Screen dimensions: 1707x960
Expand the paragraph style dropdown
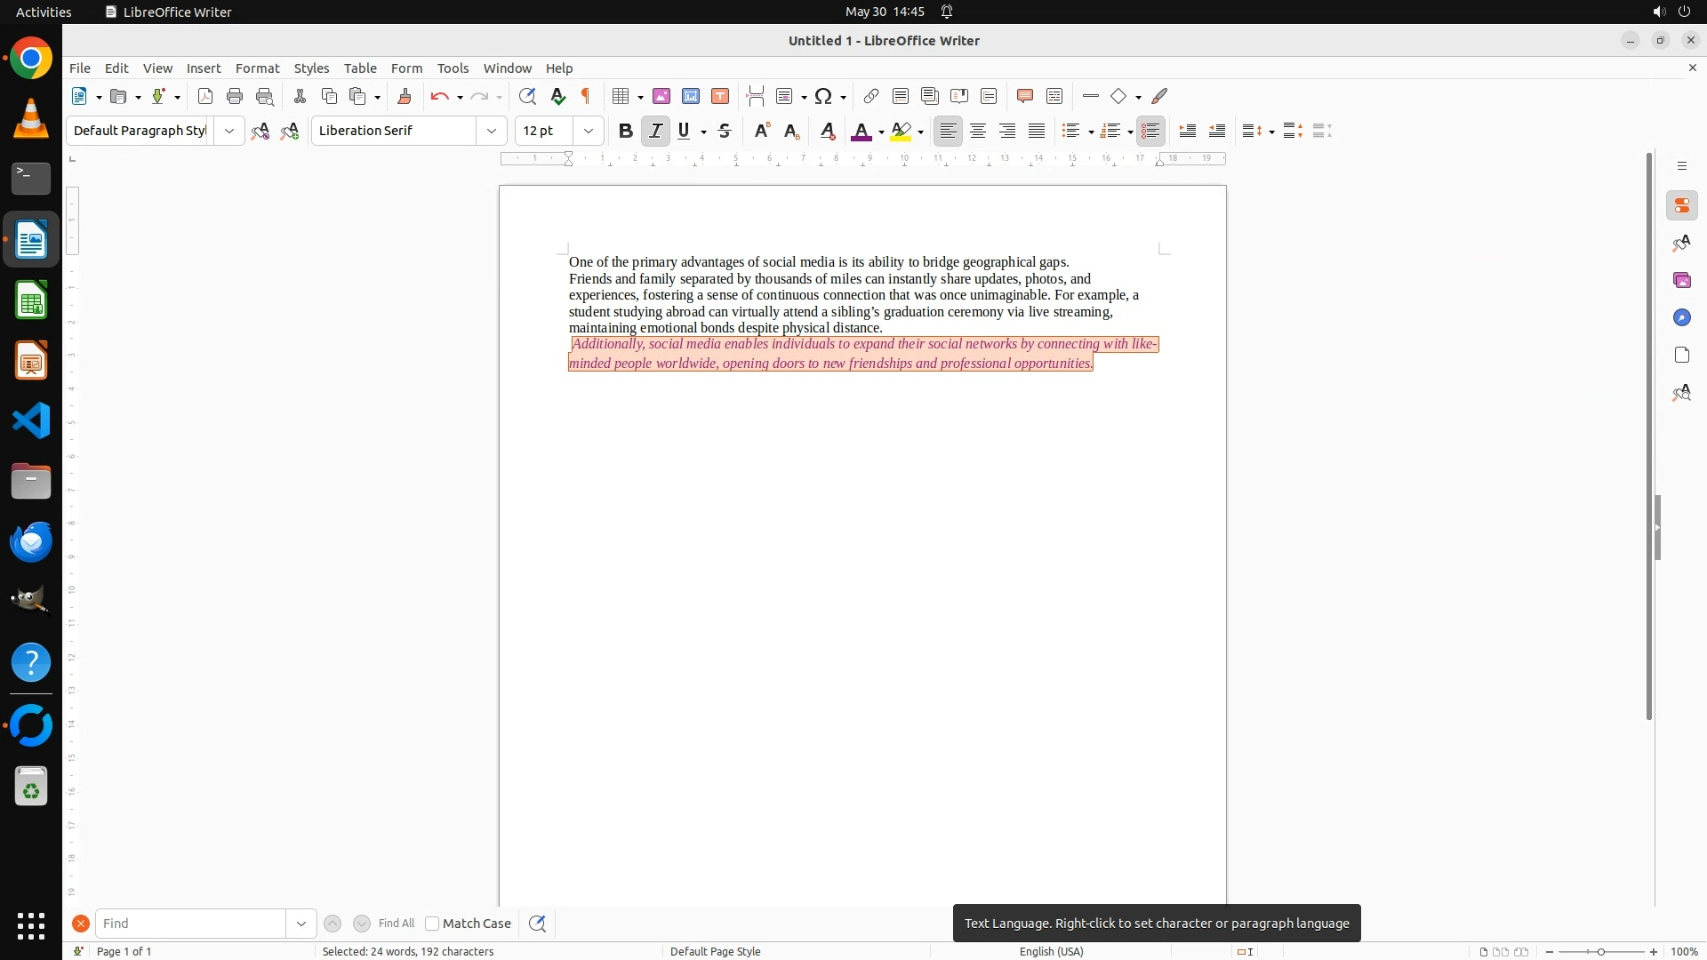(x=228, y=131)
